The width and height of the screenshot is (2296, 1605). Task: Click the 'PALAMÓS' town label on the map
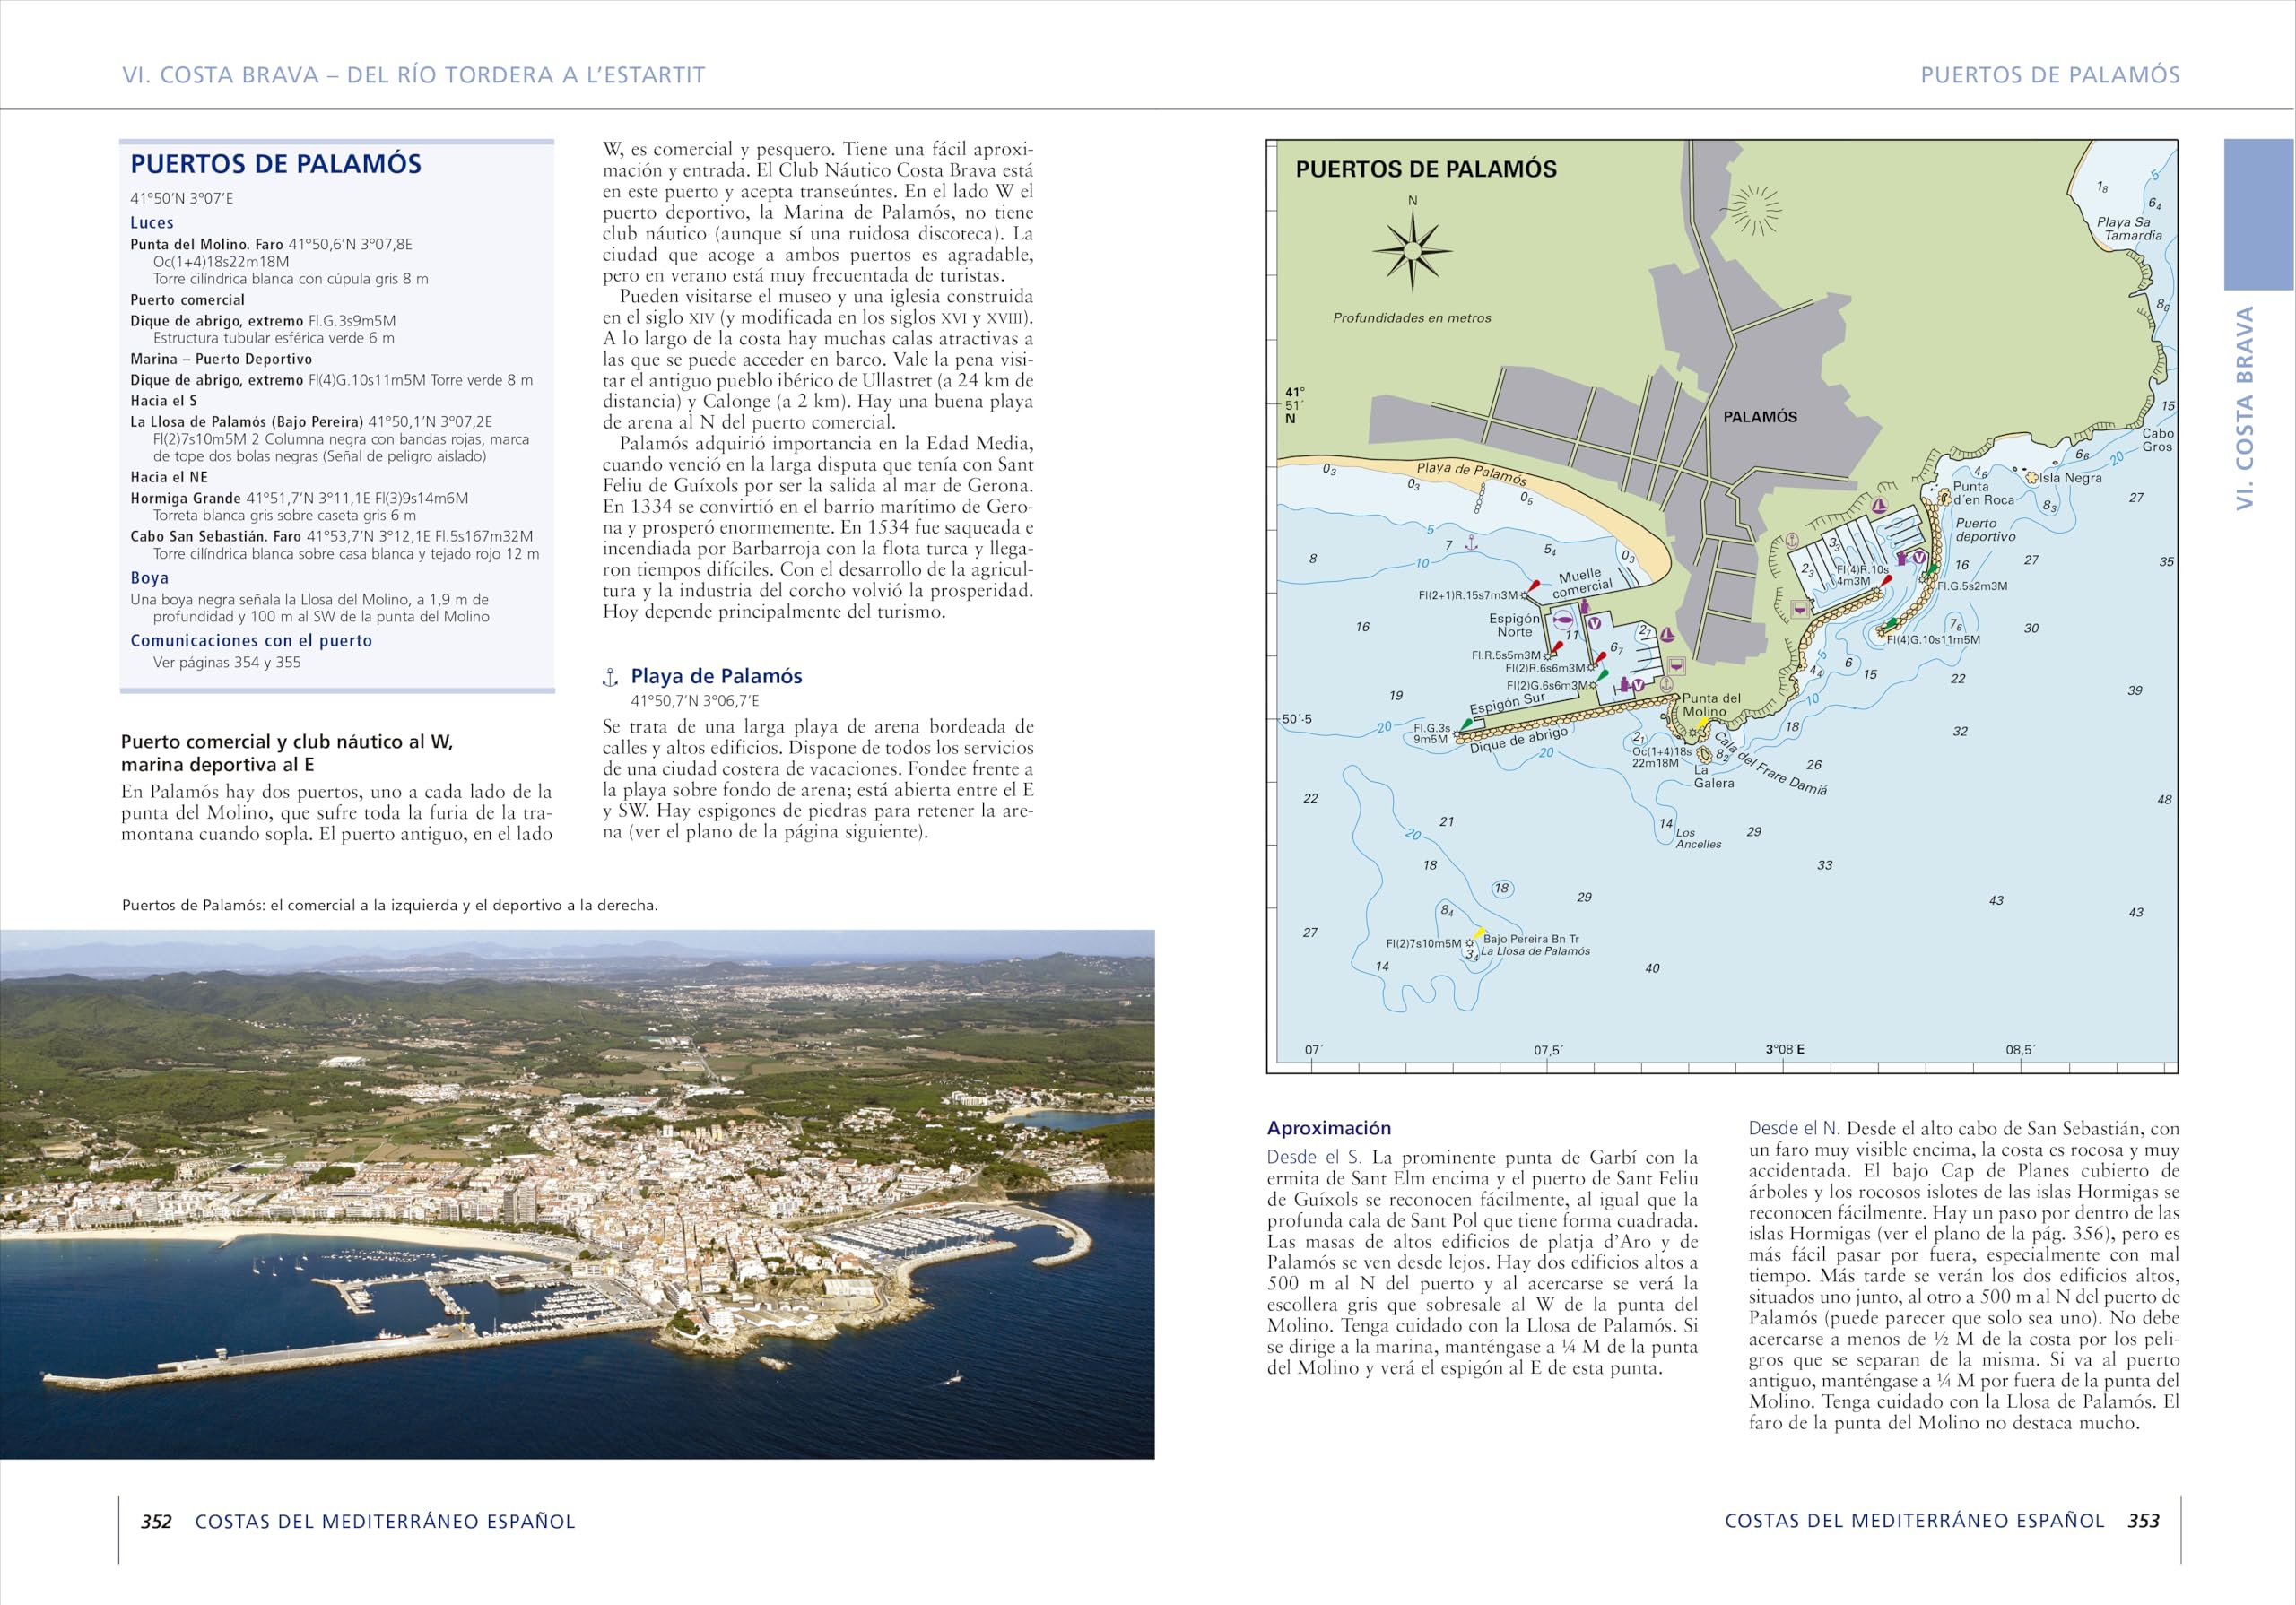(1760, 417)
